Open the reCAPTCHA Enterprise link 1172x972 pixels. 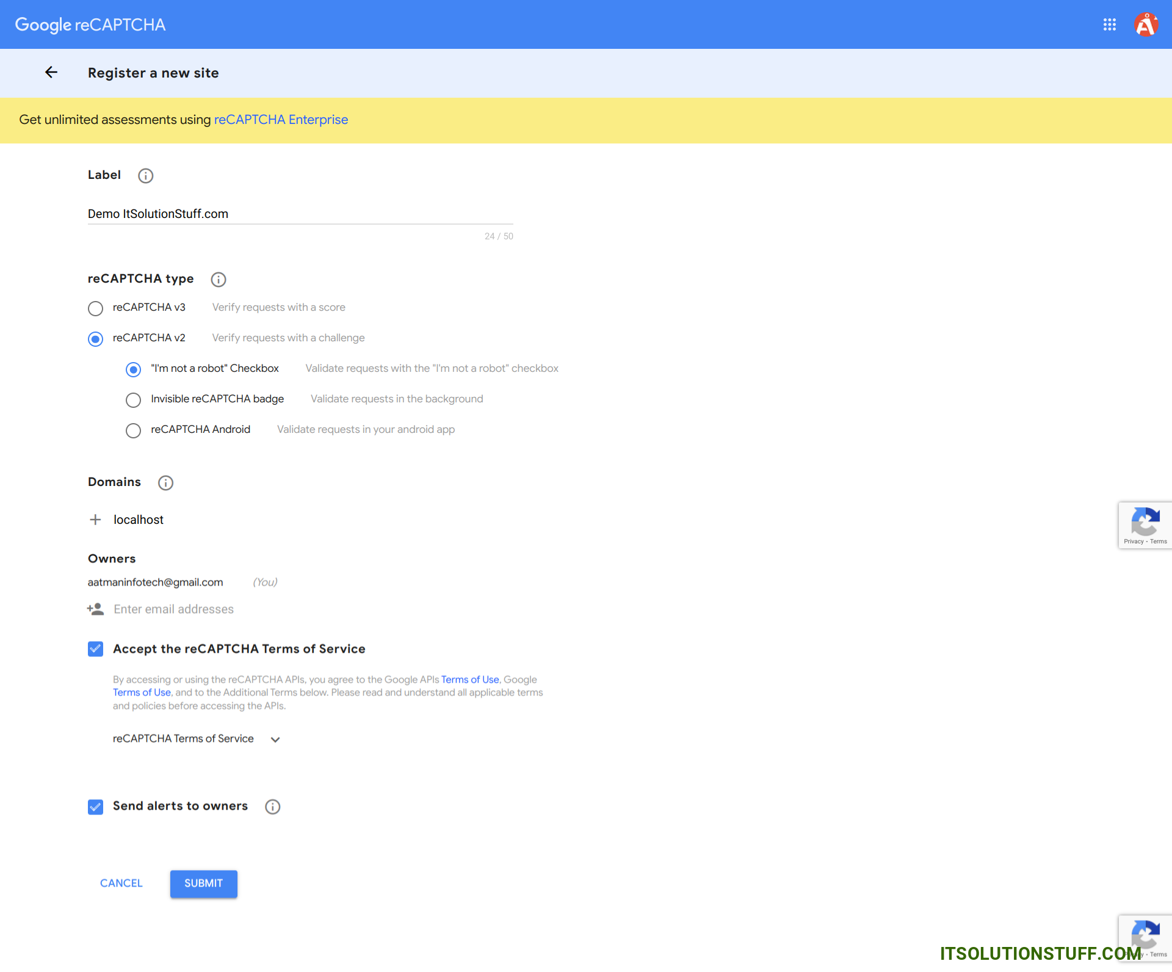[281, 120]
